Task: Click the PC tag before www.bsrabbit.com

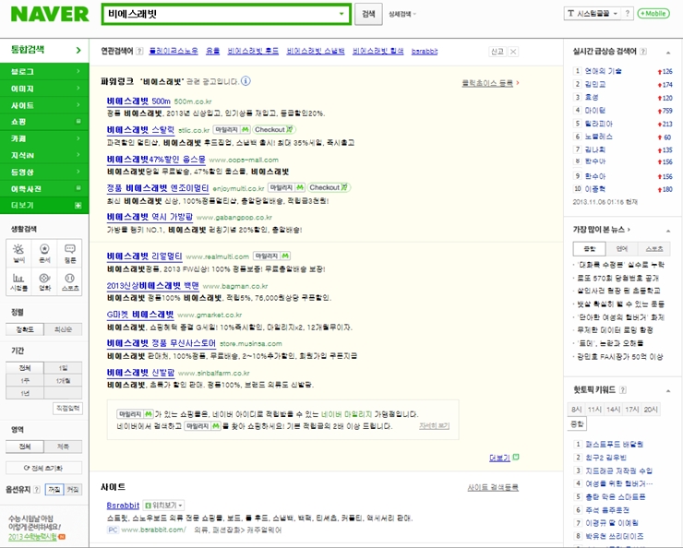Action: [113, 530]
